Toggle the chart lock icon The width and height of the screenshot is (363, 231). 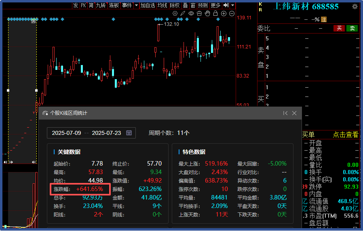tap(215, 13)
